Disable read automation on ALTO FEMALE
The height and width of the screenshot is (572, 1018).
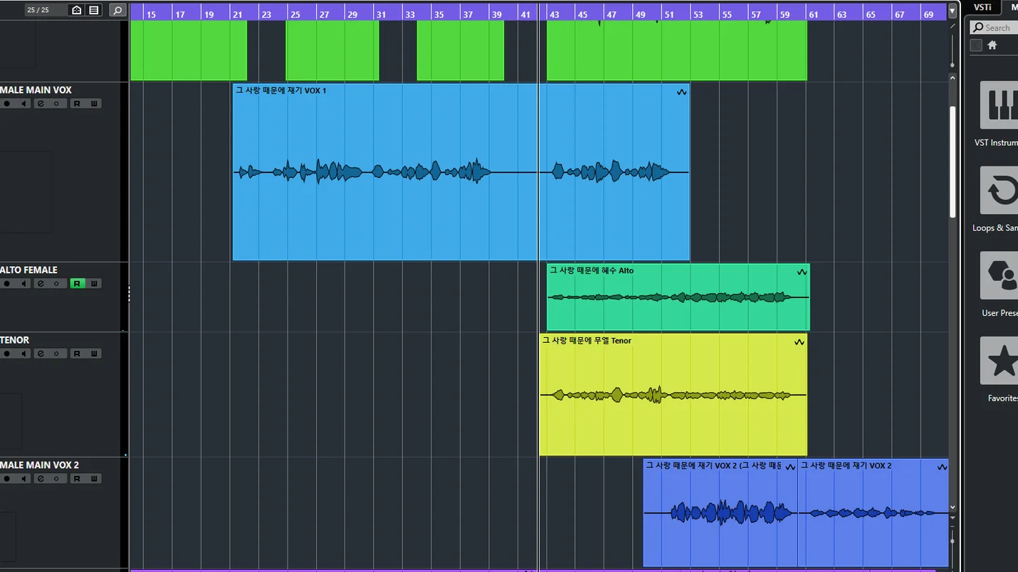(x=77, y=284)
